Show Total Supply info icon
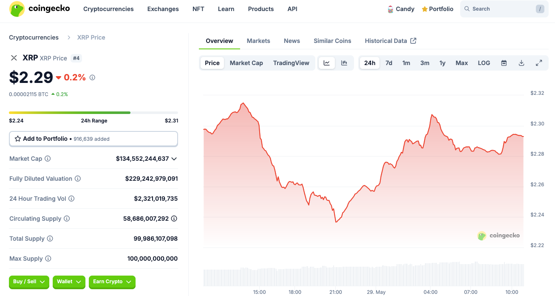Viewport: 555px width, 296px height. click(50, 239)
